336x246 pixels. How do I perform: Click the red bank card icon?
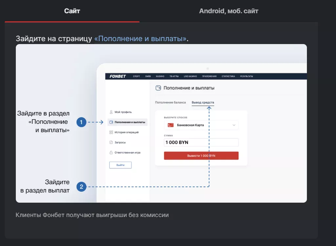[170, 125]
